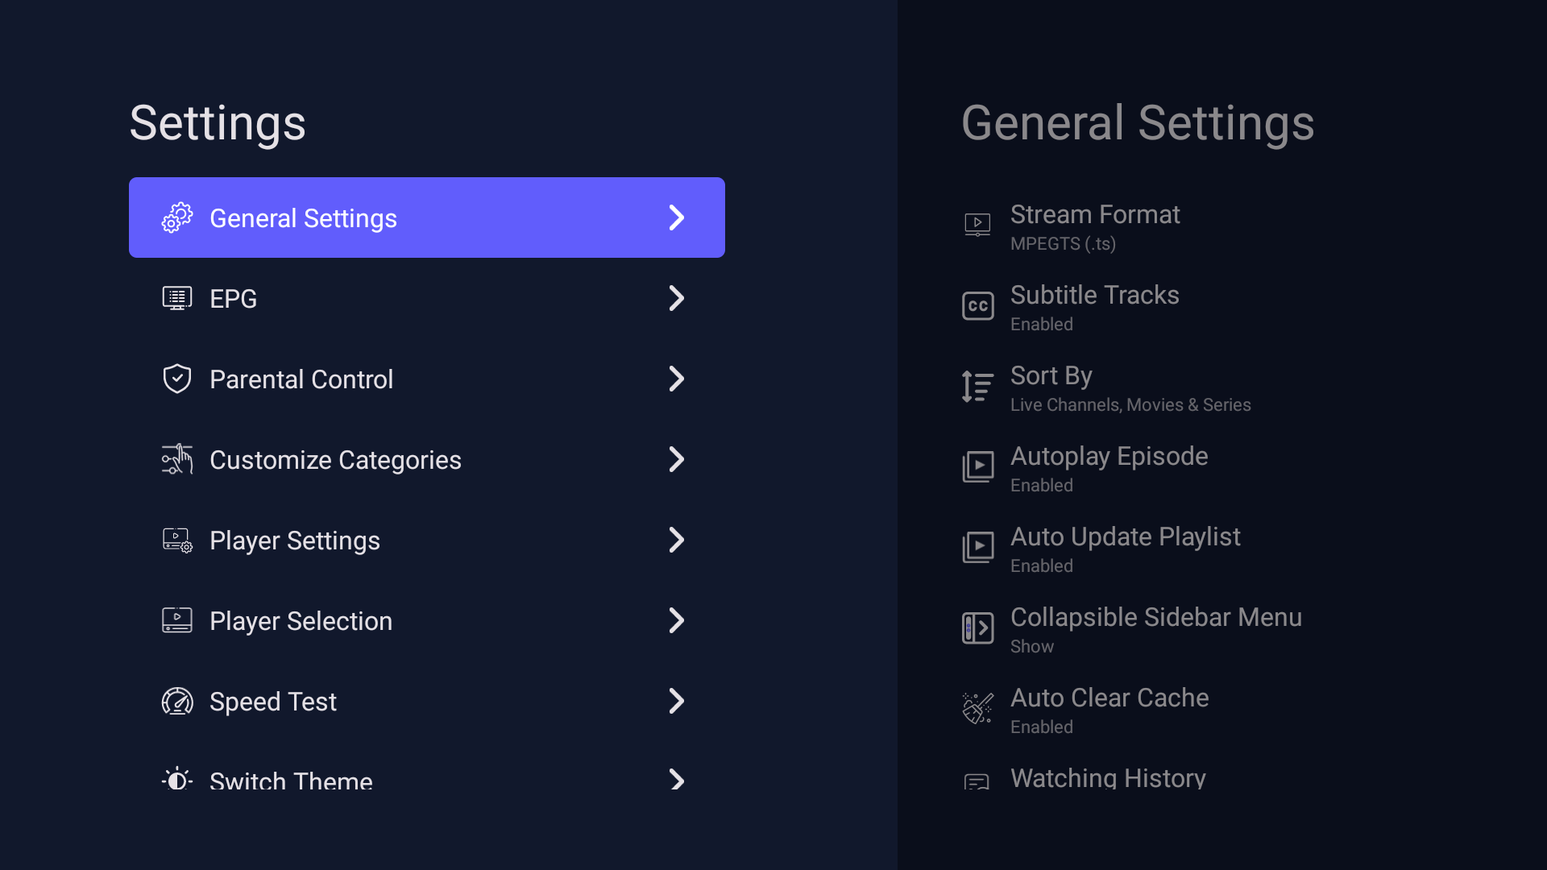Viewport: 1547px width, 870px height.
Task: Click the Sort By arrows icon
Action: (977, 387)
